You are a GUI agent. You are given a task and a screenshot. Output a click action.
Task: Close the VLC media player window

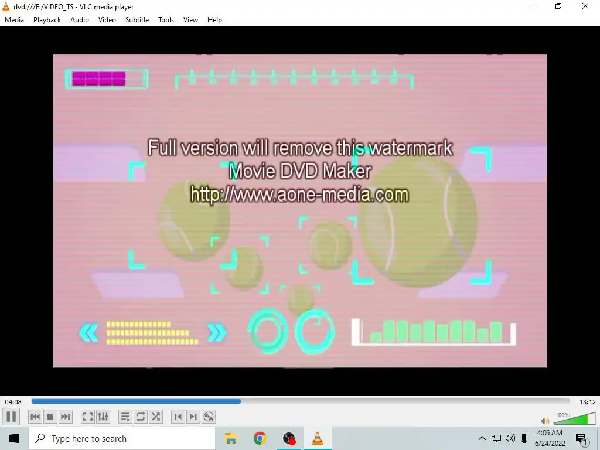585,6
